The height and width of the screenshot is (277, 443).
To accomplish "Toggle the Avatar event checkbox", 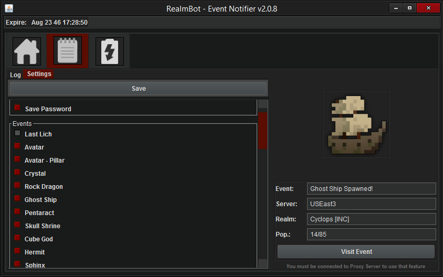I will point(17,146).
